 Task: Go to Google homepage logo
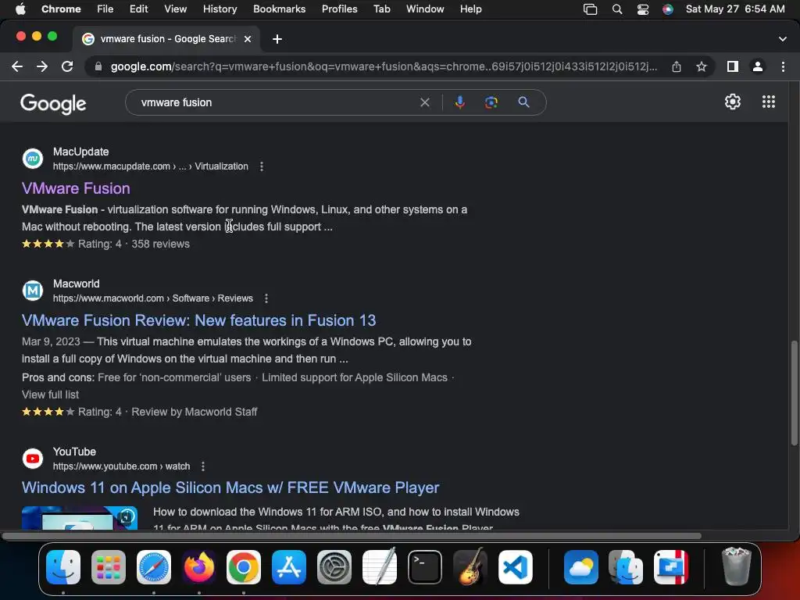click(x=53, y=104)
